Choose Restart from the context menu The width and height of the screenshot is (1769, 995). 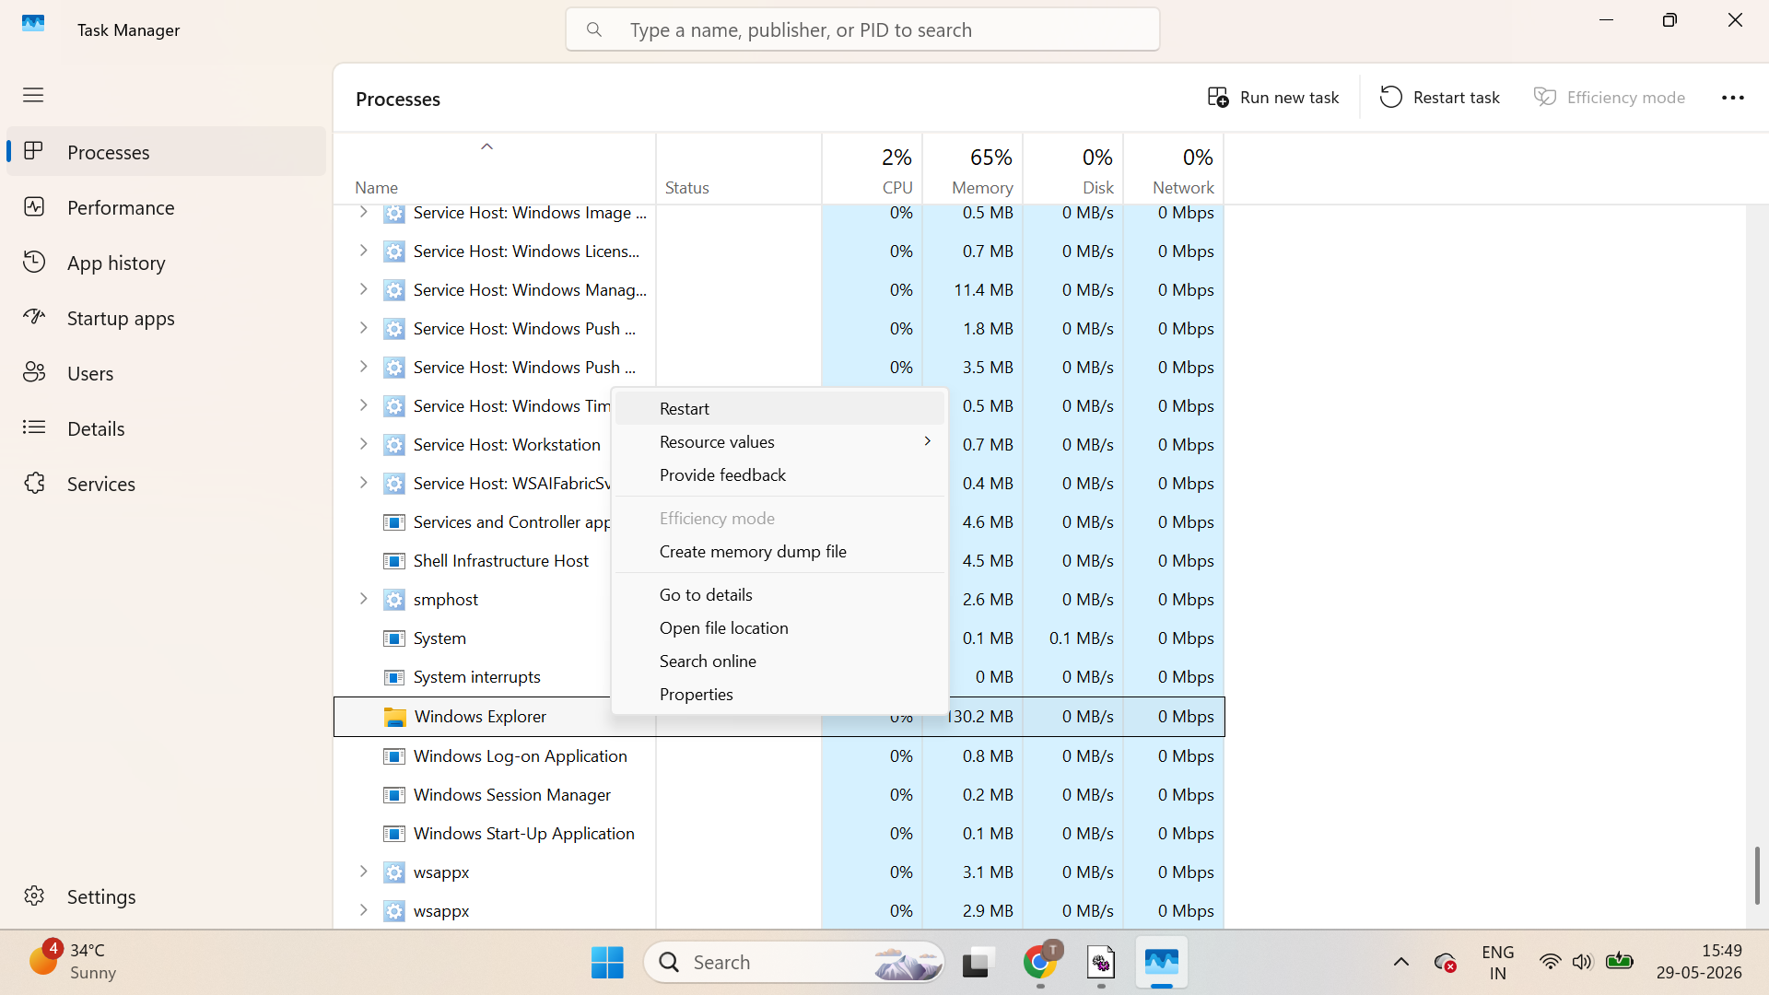(779, 408)
